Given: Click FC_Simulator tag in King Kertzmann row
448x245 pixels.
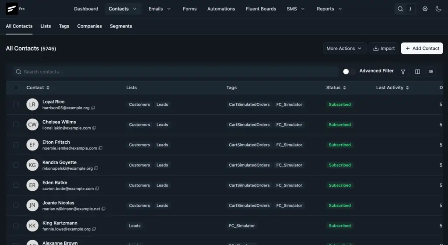Looking at the screenshot, I should click(241, 226).
